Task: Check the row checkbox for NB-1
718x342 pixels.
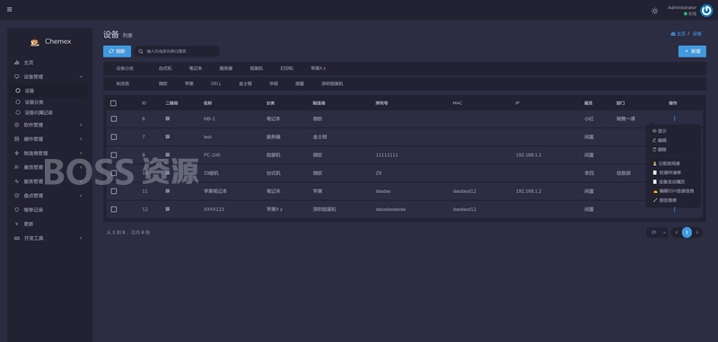Action: pos(114,118)
